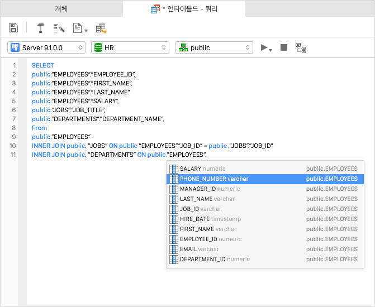Choose HIRE_DATE timestamp column suggestion
375x307 pixels.
(x=210, y=219)
